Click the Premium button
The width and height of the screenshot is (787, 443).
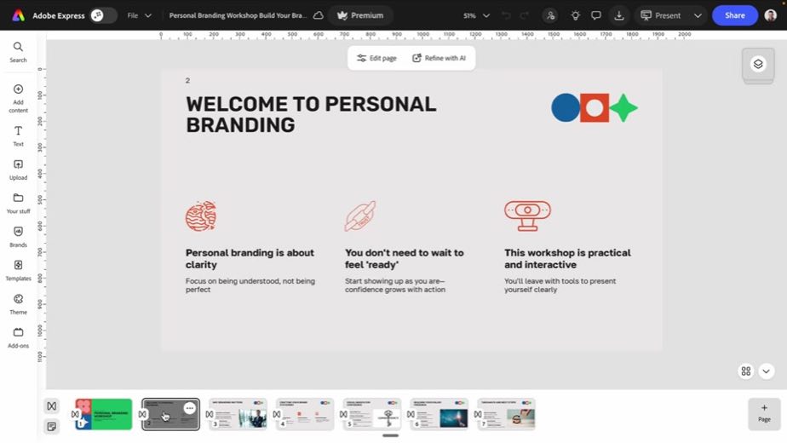(x=360, y=15)
